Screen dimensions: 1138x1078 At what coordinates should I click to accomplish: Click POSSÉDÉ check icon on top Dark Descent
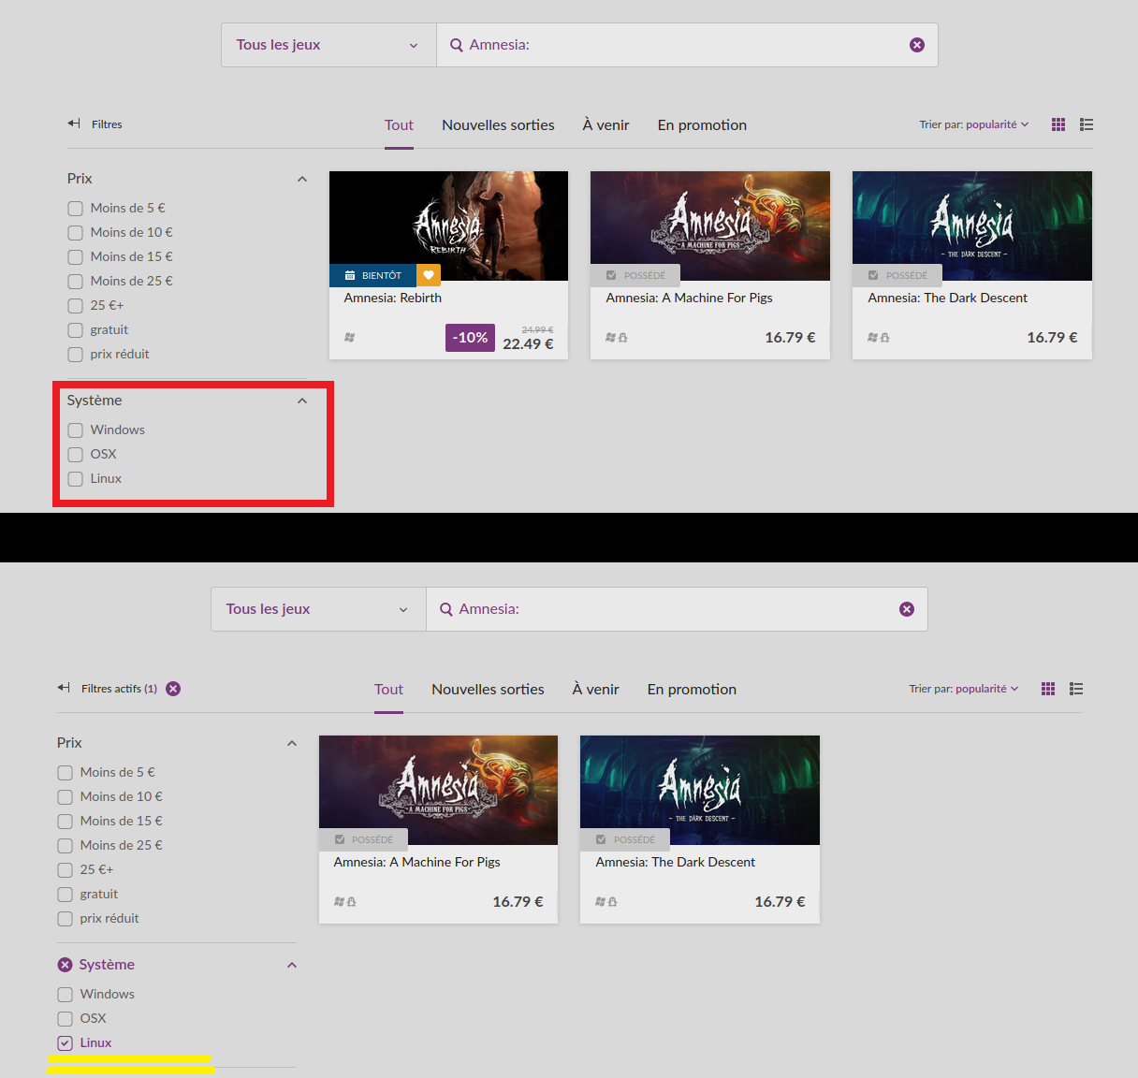point(873,275)
